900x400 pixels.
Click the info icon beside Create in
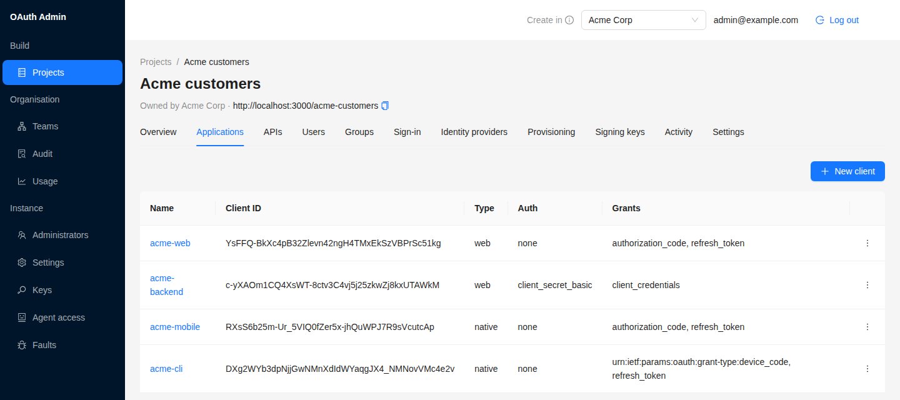569,20
